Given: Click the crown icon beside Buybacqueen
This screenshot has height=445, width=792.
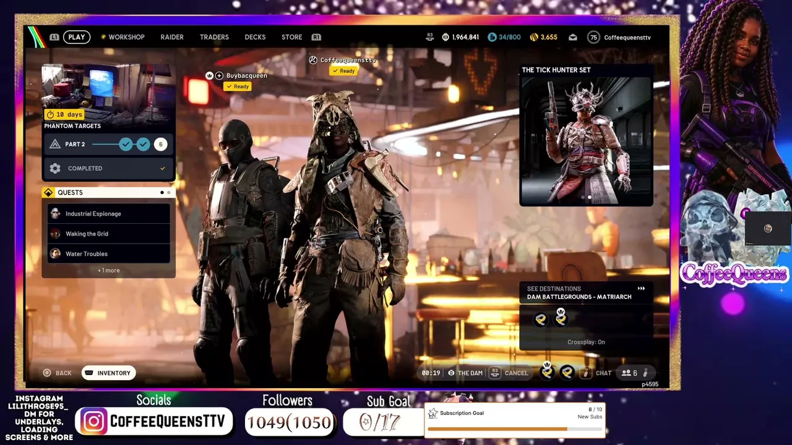Looking at the screenshot, I should pyautogui.click(x=210, y=75).
